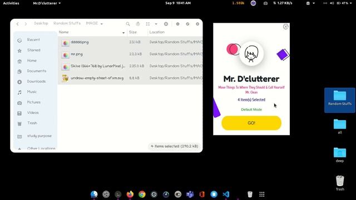Click items selected status label
Image resolution: width=356 pixels, height=200 pixels.
(174, 146)
